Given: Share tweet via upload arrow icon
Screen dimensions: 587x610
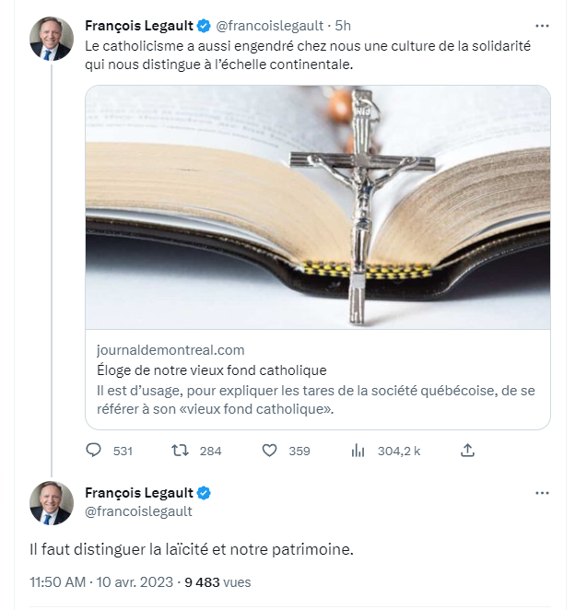Looking at the screenshot, I should pyautogui.click(x=467, y=450).
